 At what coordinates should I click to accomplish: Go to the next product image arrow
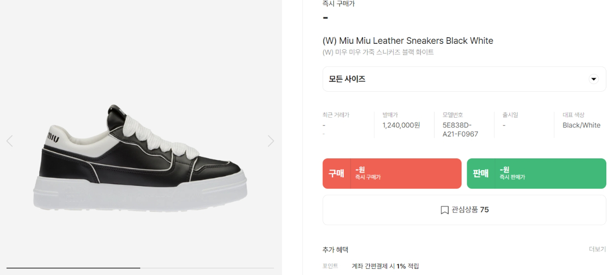point(271,141)
